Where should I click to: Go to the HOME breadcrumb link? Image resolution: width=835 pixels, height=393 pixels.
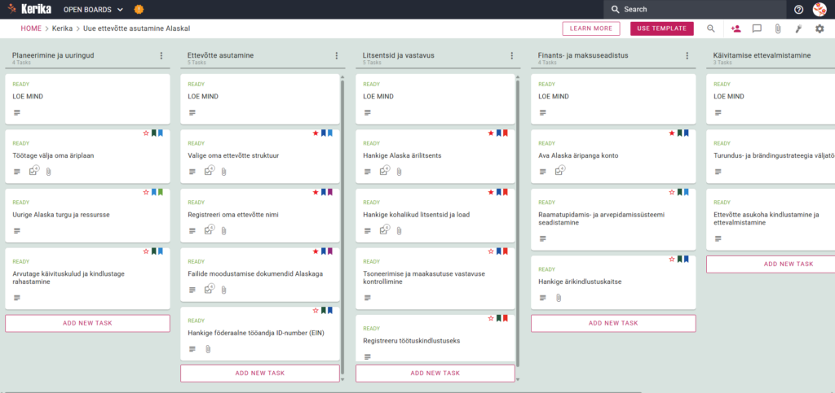click(31, 28)
